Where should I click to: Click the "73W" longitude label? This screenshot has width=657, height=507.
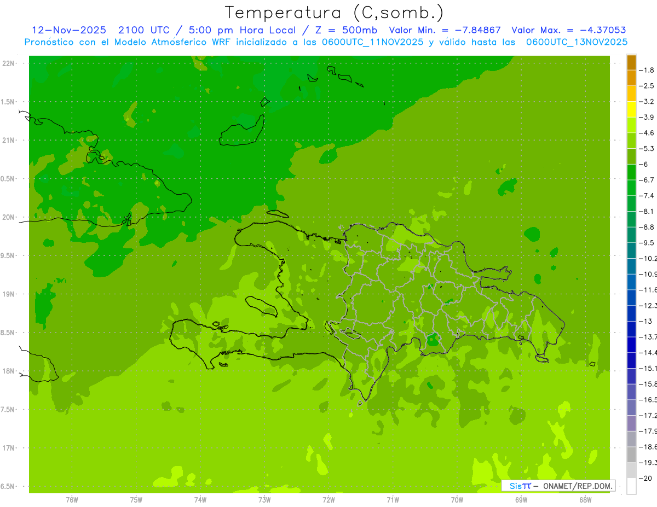[x=264, y=500]
